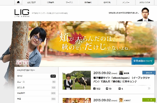Viewport: 157px width, 103px height.
Task: Open the LIGブログ menu item
Action: coord(31,2)
